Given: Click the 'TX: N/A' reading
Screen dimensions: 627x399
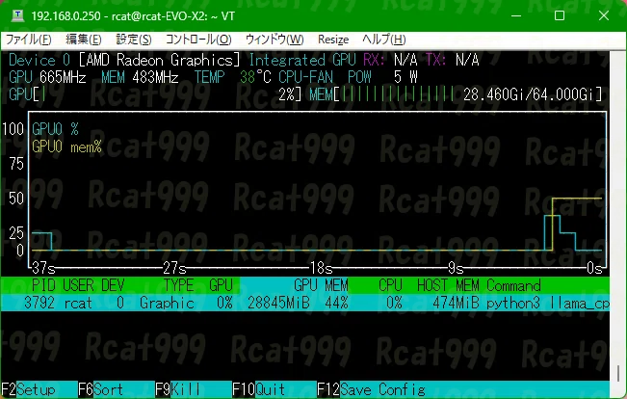Looking at the screenshot, I should point(453,60).
